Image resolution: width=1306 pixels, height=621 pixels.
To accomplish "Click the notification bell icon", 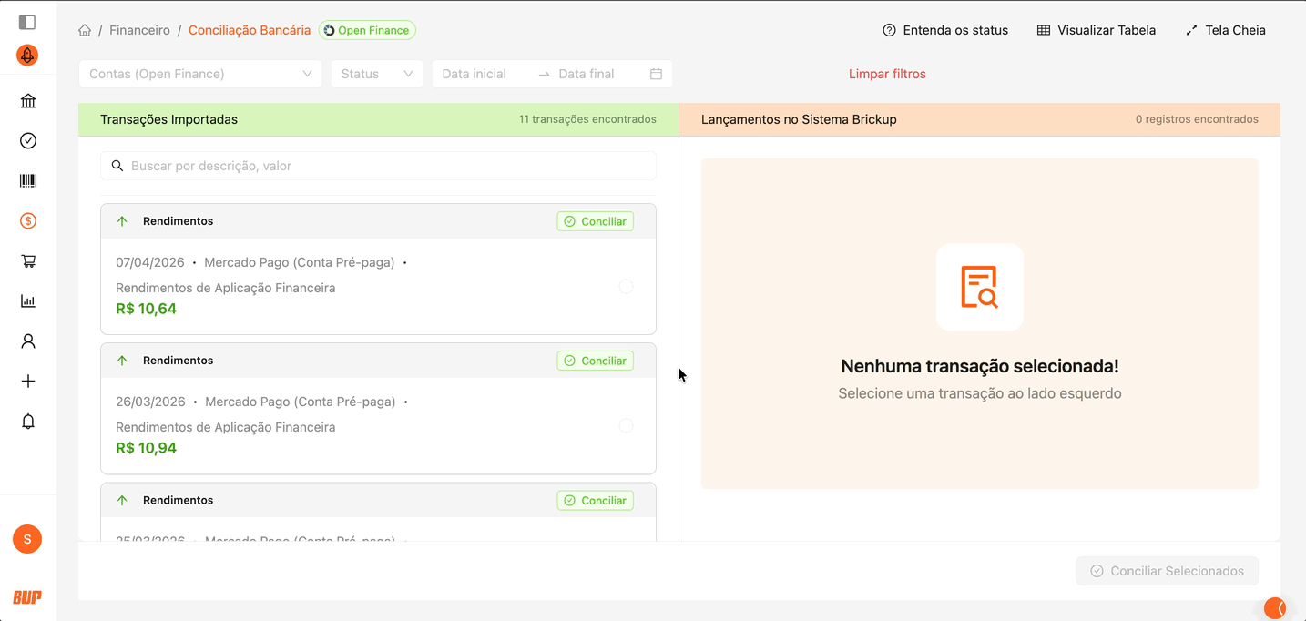I will tap(28, 422).
